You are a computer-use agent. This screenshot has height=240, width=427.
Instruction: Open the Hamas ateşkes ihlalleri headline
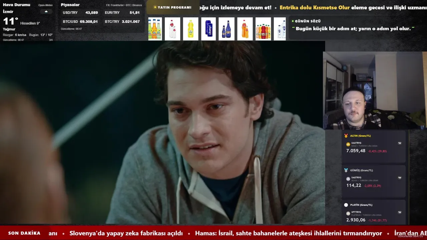tap(289, 233)
